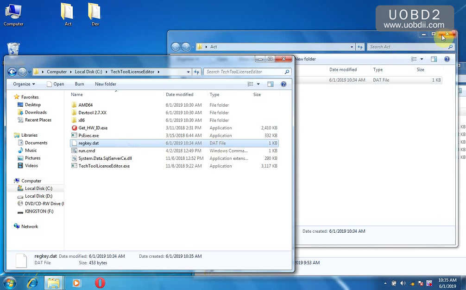Open the Organize dropdown menu

point(24,84)
